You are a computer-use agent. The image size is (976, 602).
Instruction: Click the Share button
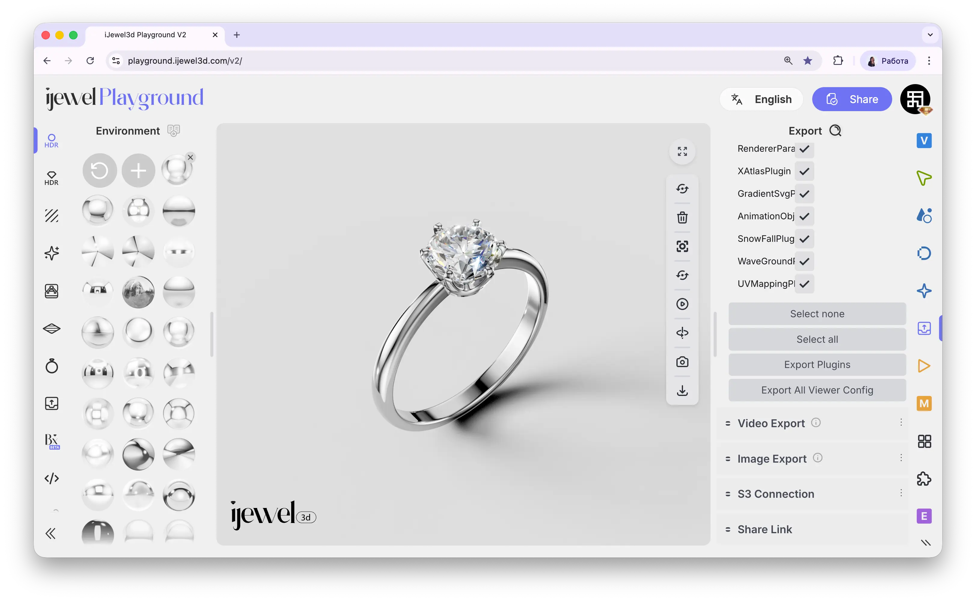[x=852, y=99]
